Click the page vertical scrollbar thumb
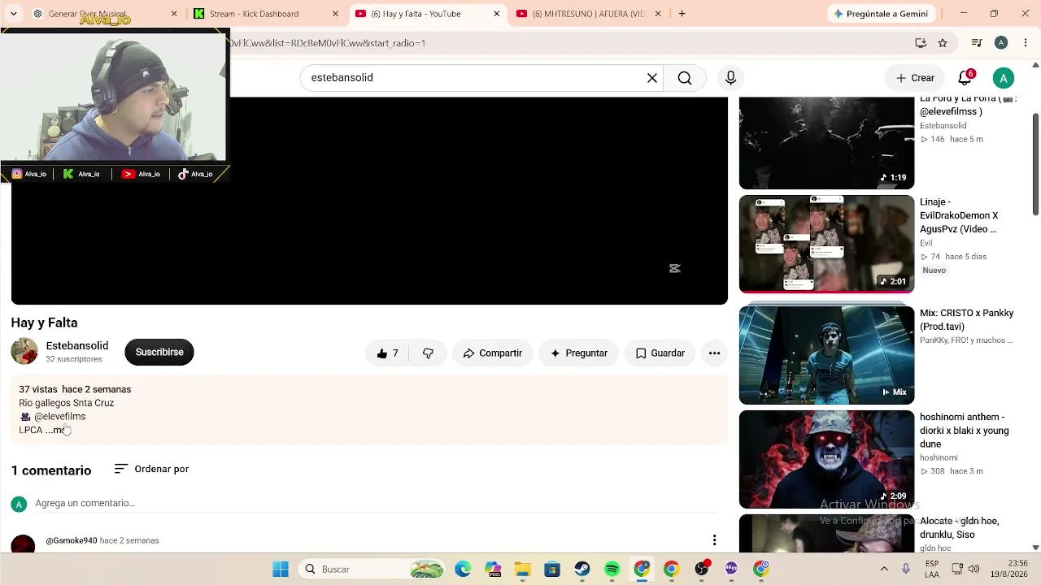1041x585 pixels. click(1035, 164)
